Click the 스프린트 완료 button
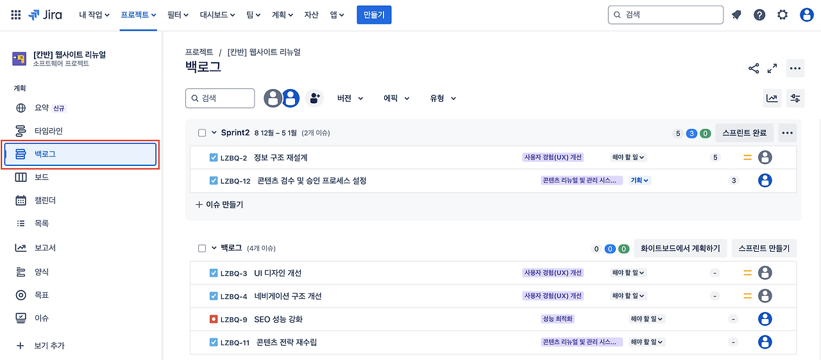 745,133
